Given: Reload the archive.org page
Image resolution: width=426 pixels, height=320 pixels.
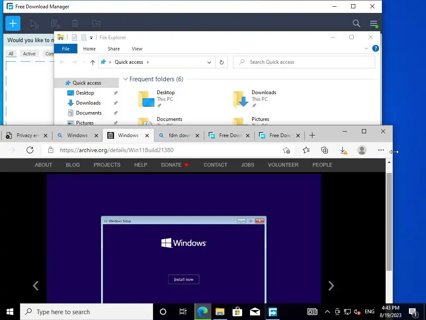Looking at the screenshot, I should (x=30, y=150).
